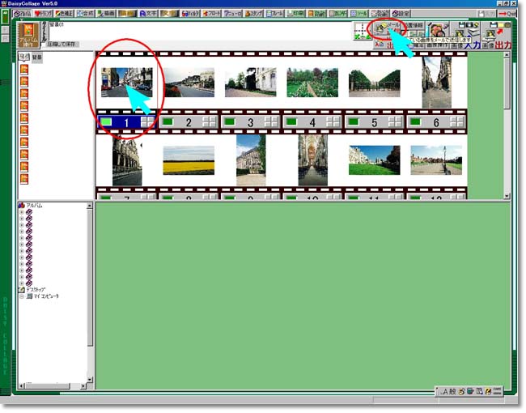Viewport: 526px width, 413px height.
Task: Click grid icon on frame label 6
Action: 457,122
